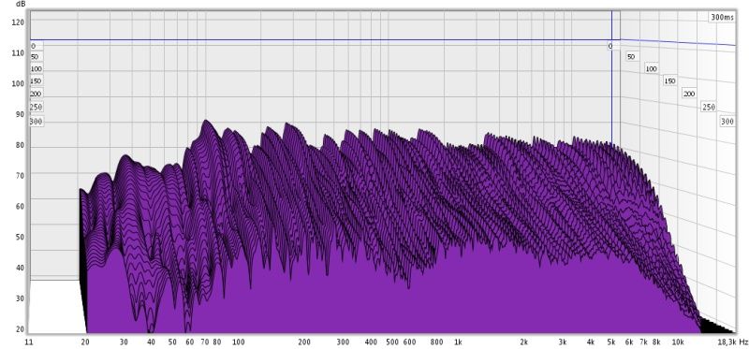This screenshot has height=349, width=749.
Task: Click the 7k frequency axis label
Action: [x=644, y=342]
